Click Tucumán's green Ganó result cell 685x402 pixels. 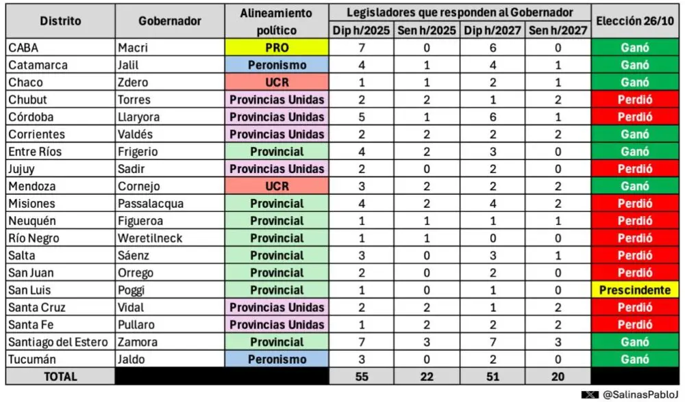(x=634, y=359)
